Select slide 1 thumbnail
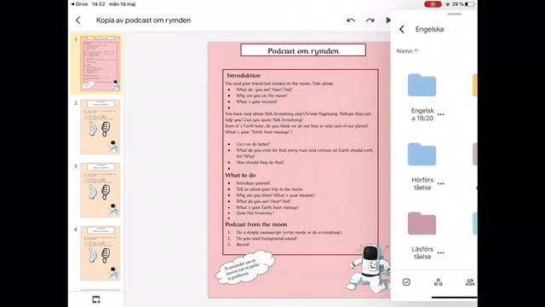545x307 pixels. (100, 64)
